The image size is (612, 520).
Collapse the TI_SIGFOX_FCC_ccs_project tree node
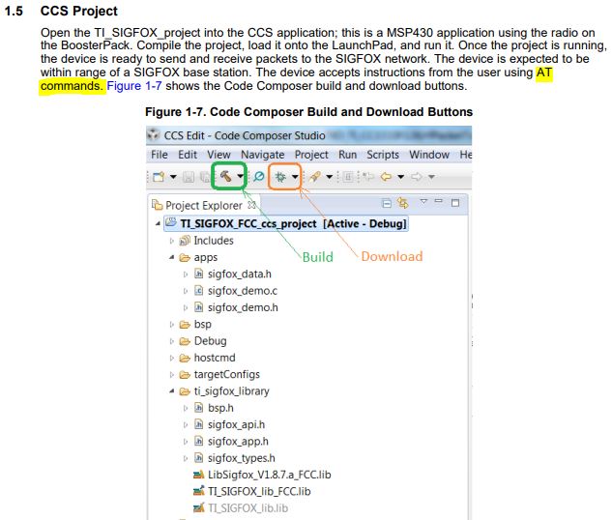(158, 223)
